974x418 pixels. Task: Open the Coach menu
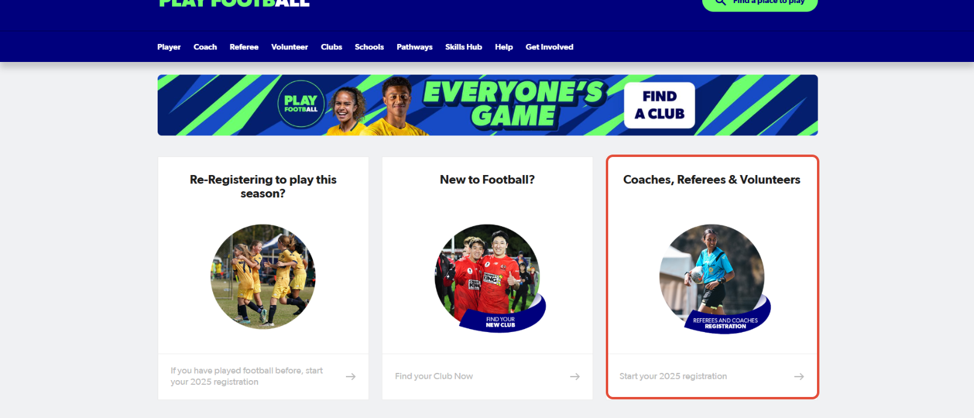pos(205,47)
